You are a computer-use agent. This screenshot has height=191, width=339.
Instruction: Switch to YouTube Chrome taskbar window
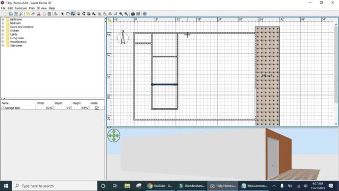(x=160, y=186)
